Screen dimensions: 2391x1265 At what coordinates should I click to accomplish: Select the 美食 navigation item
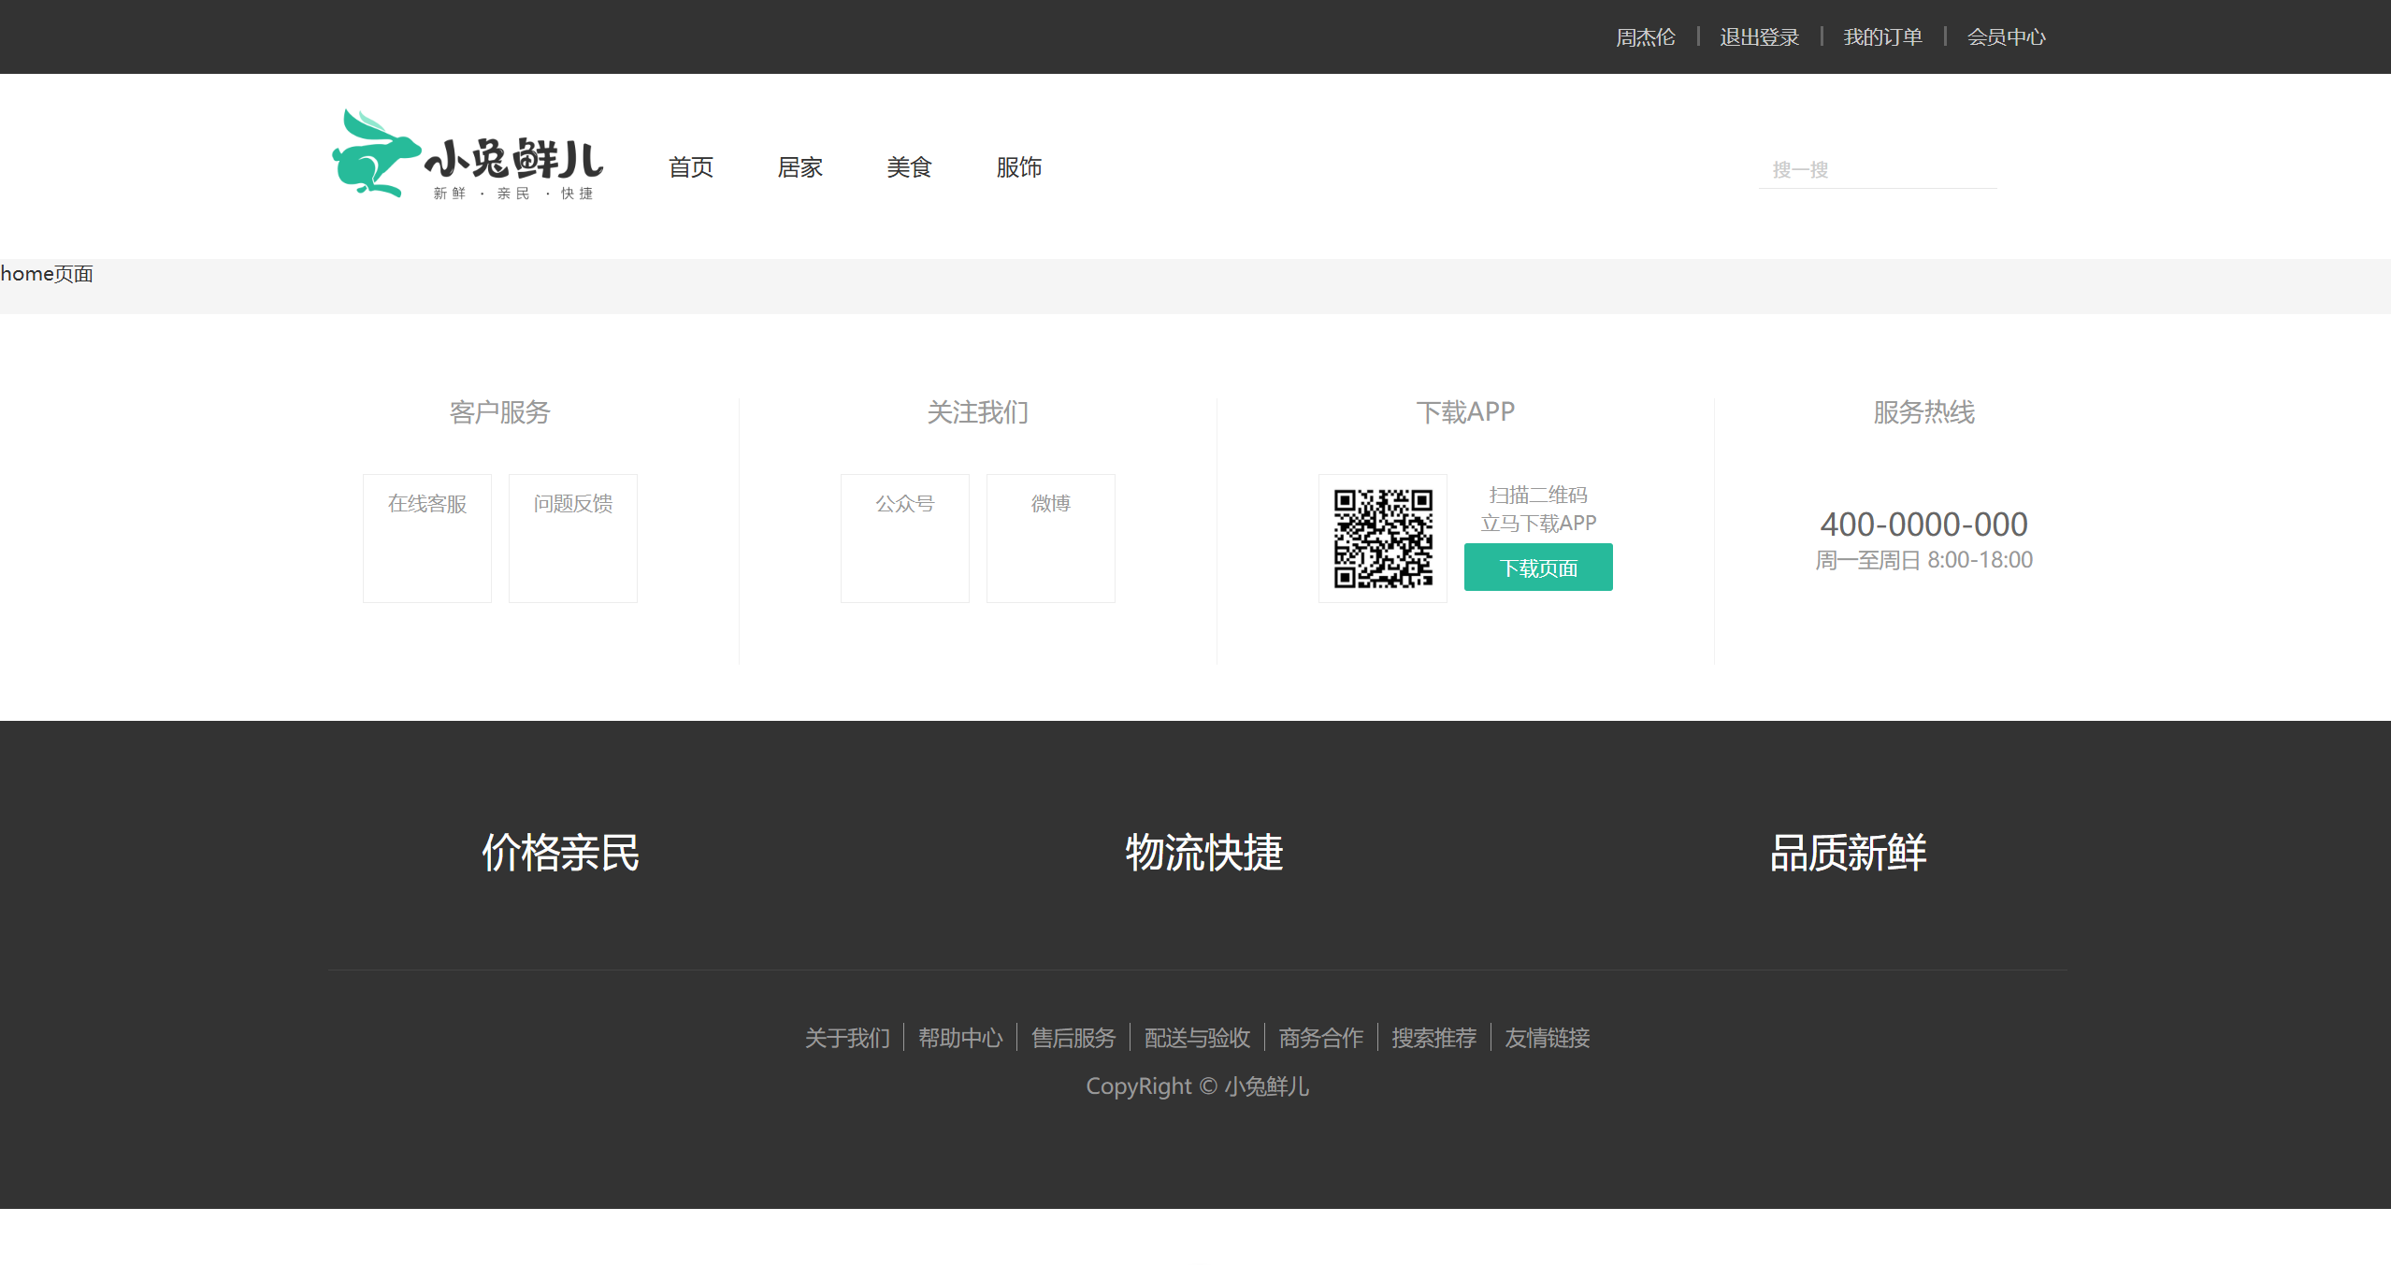(909, 167)
